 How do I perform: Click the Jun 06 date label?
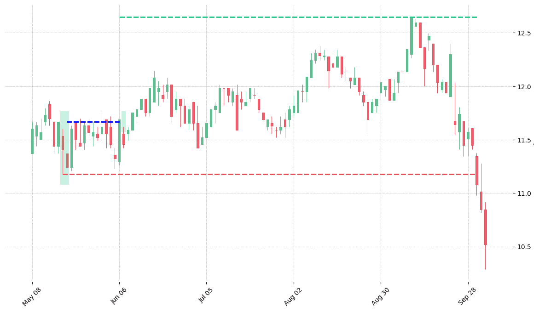[x=119, y=296]
